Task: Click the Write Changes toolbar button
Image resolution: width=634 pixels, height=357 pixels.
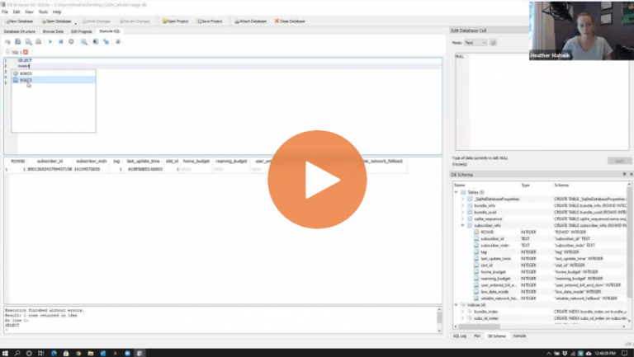Action: tap(97, 21)
